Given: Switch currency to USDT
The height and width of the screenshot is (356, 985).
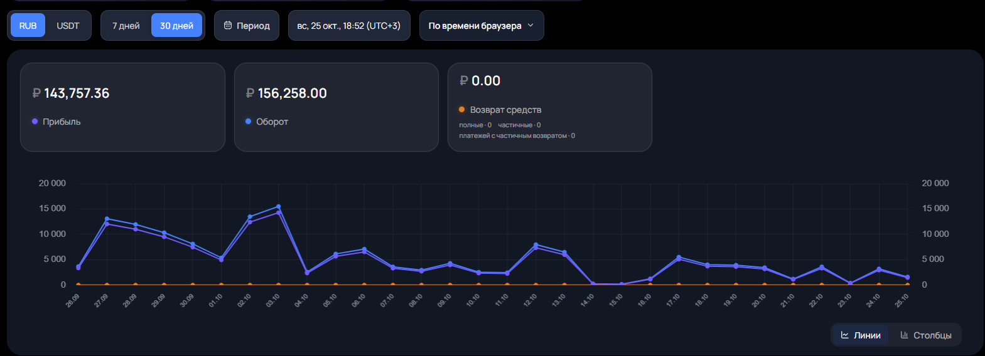Looking at the screenshot, I should point(68,26).
